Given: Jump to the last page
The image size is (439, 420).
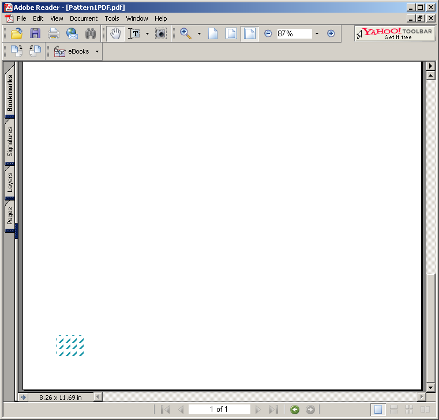Looking at the screenshot, I should click(273, 410).
